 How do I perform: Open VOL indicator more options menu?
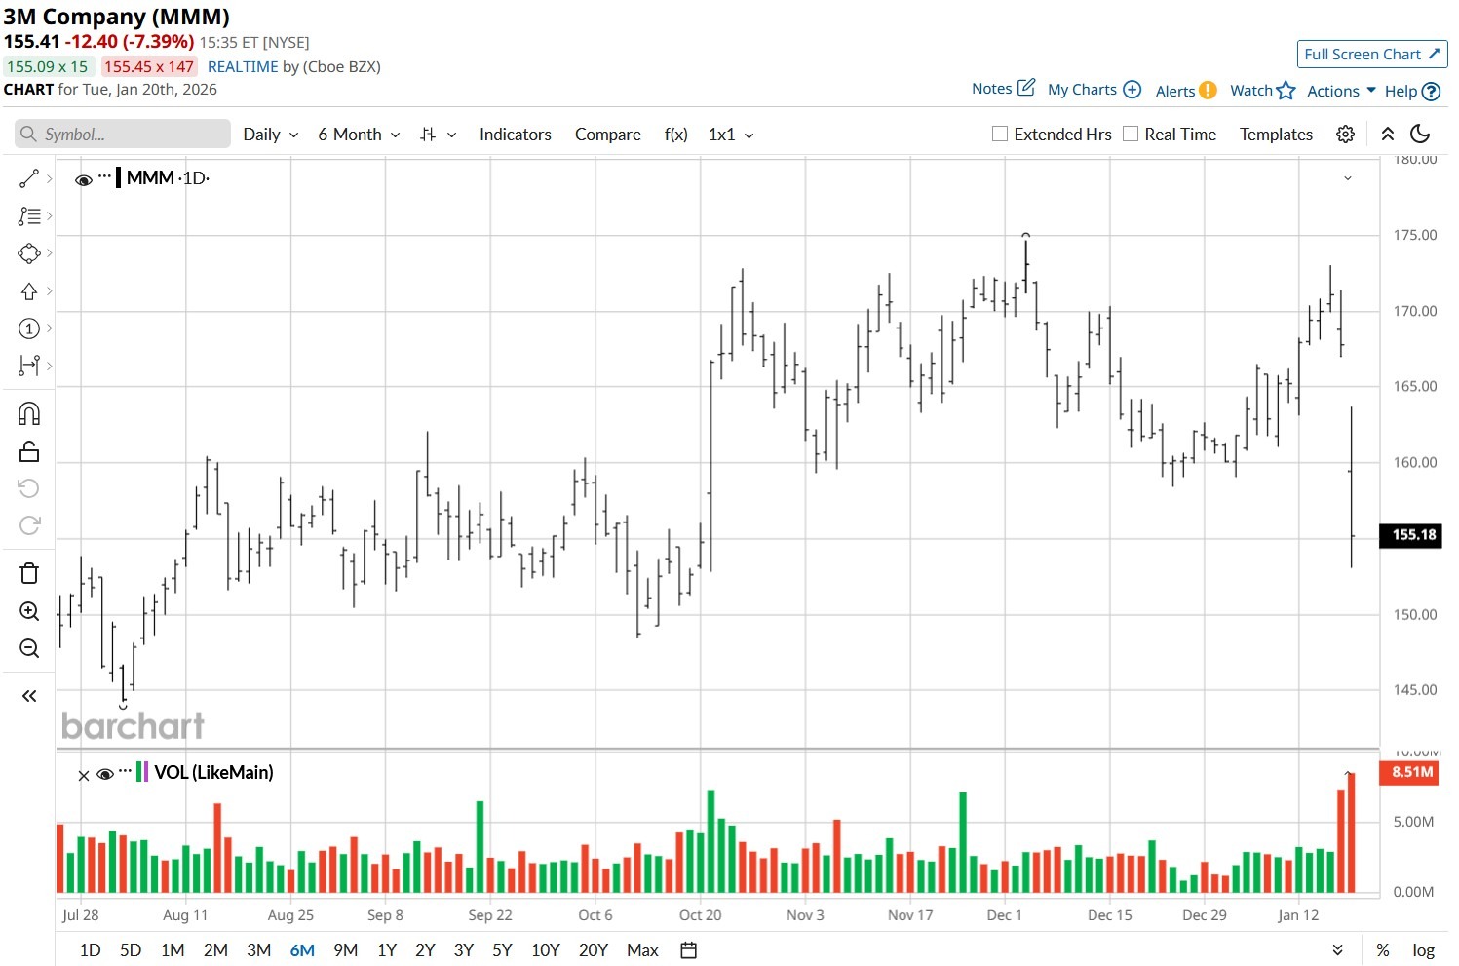125,771
